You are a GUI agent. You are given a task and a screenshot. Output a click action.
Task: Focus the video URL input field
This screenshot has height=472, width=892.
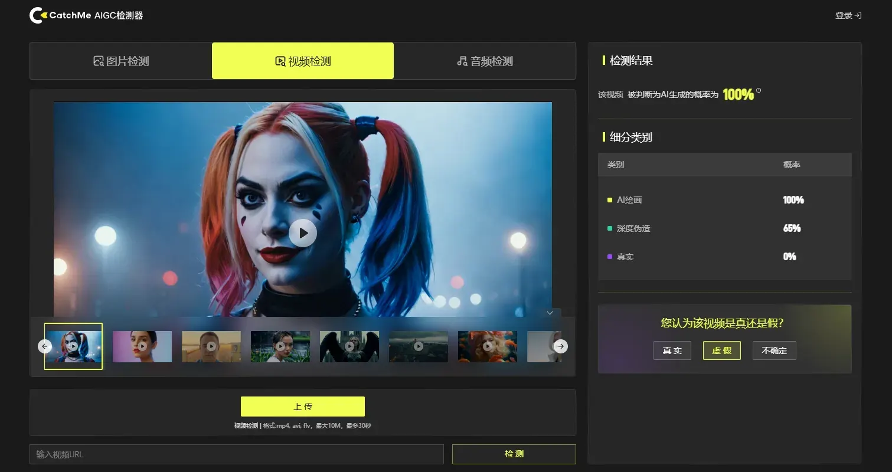(236, 454)
